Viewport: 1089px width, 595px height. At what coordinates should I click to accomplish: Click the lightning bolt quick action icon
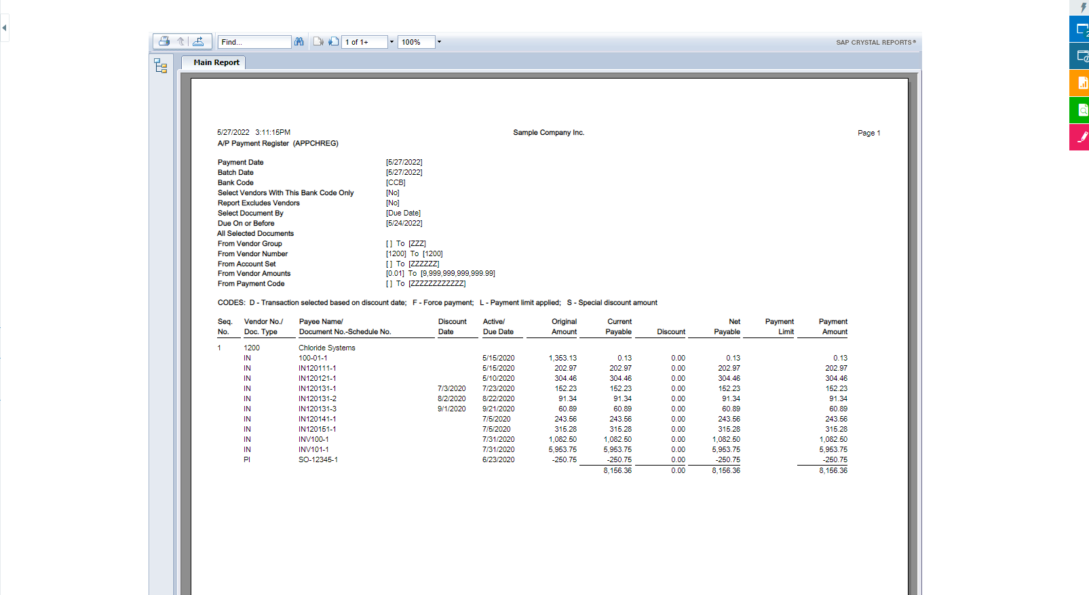(1082, 7)
